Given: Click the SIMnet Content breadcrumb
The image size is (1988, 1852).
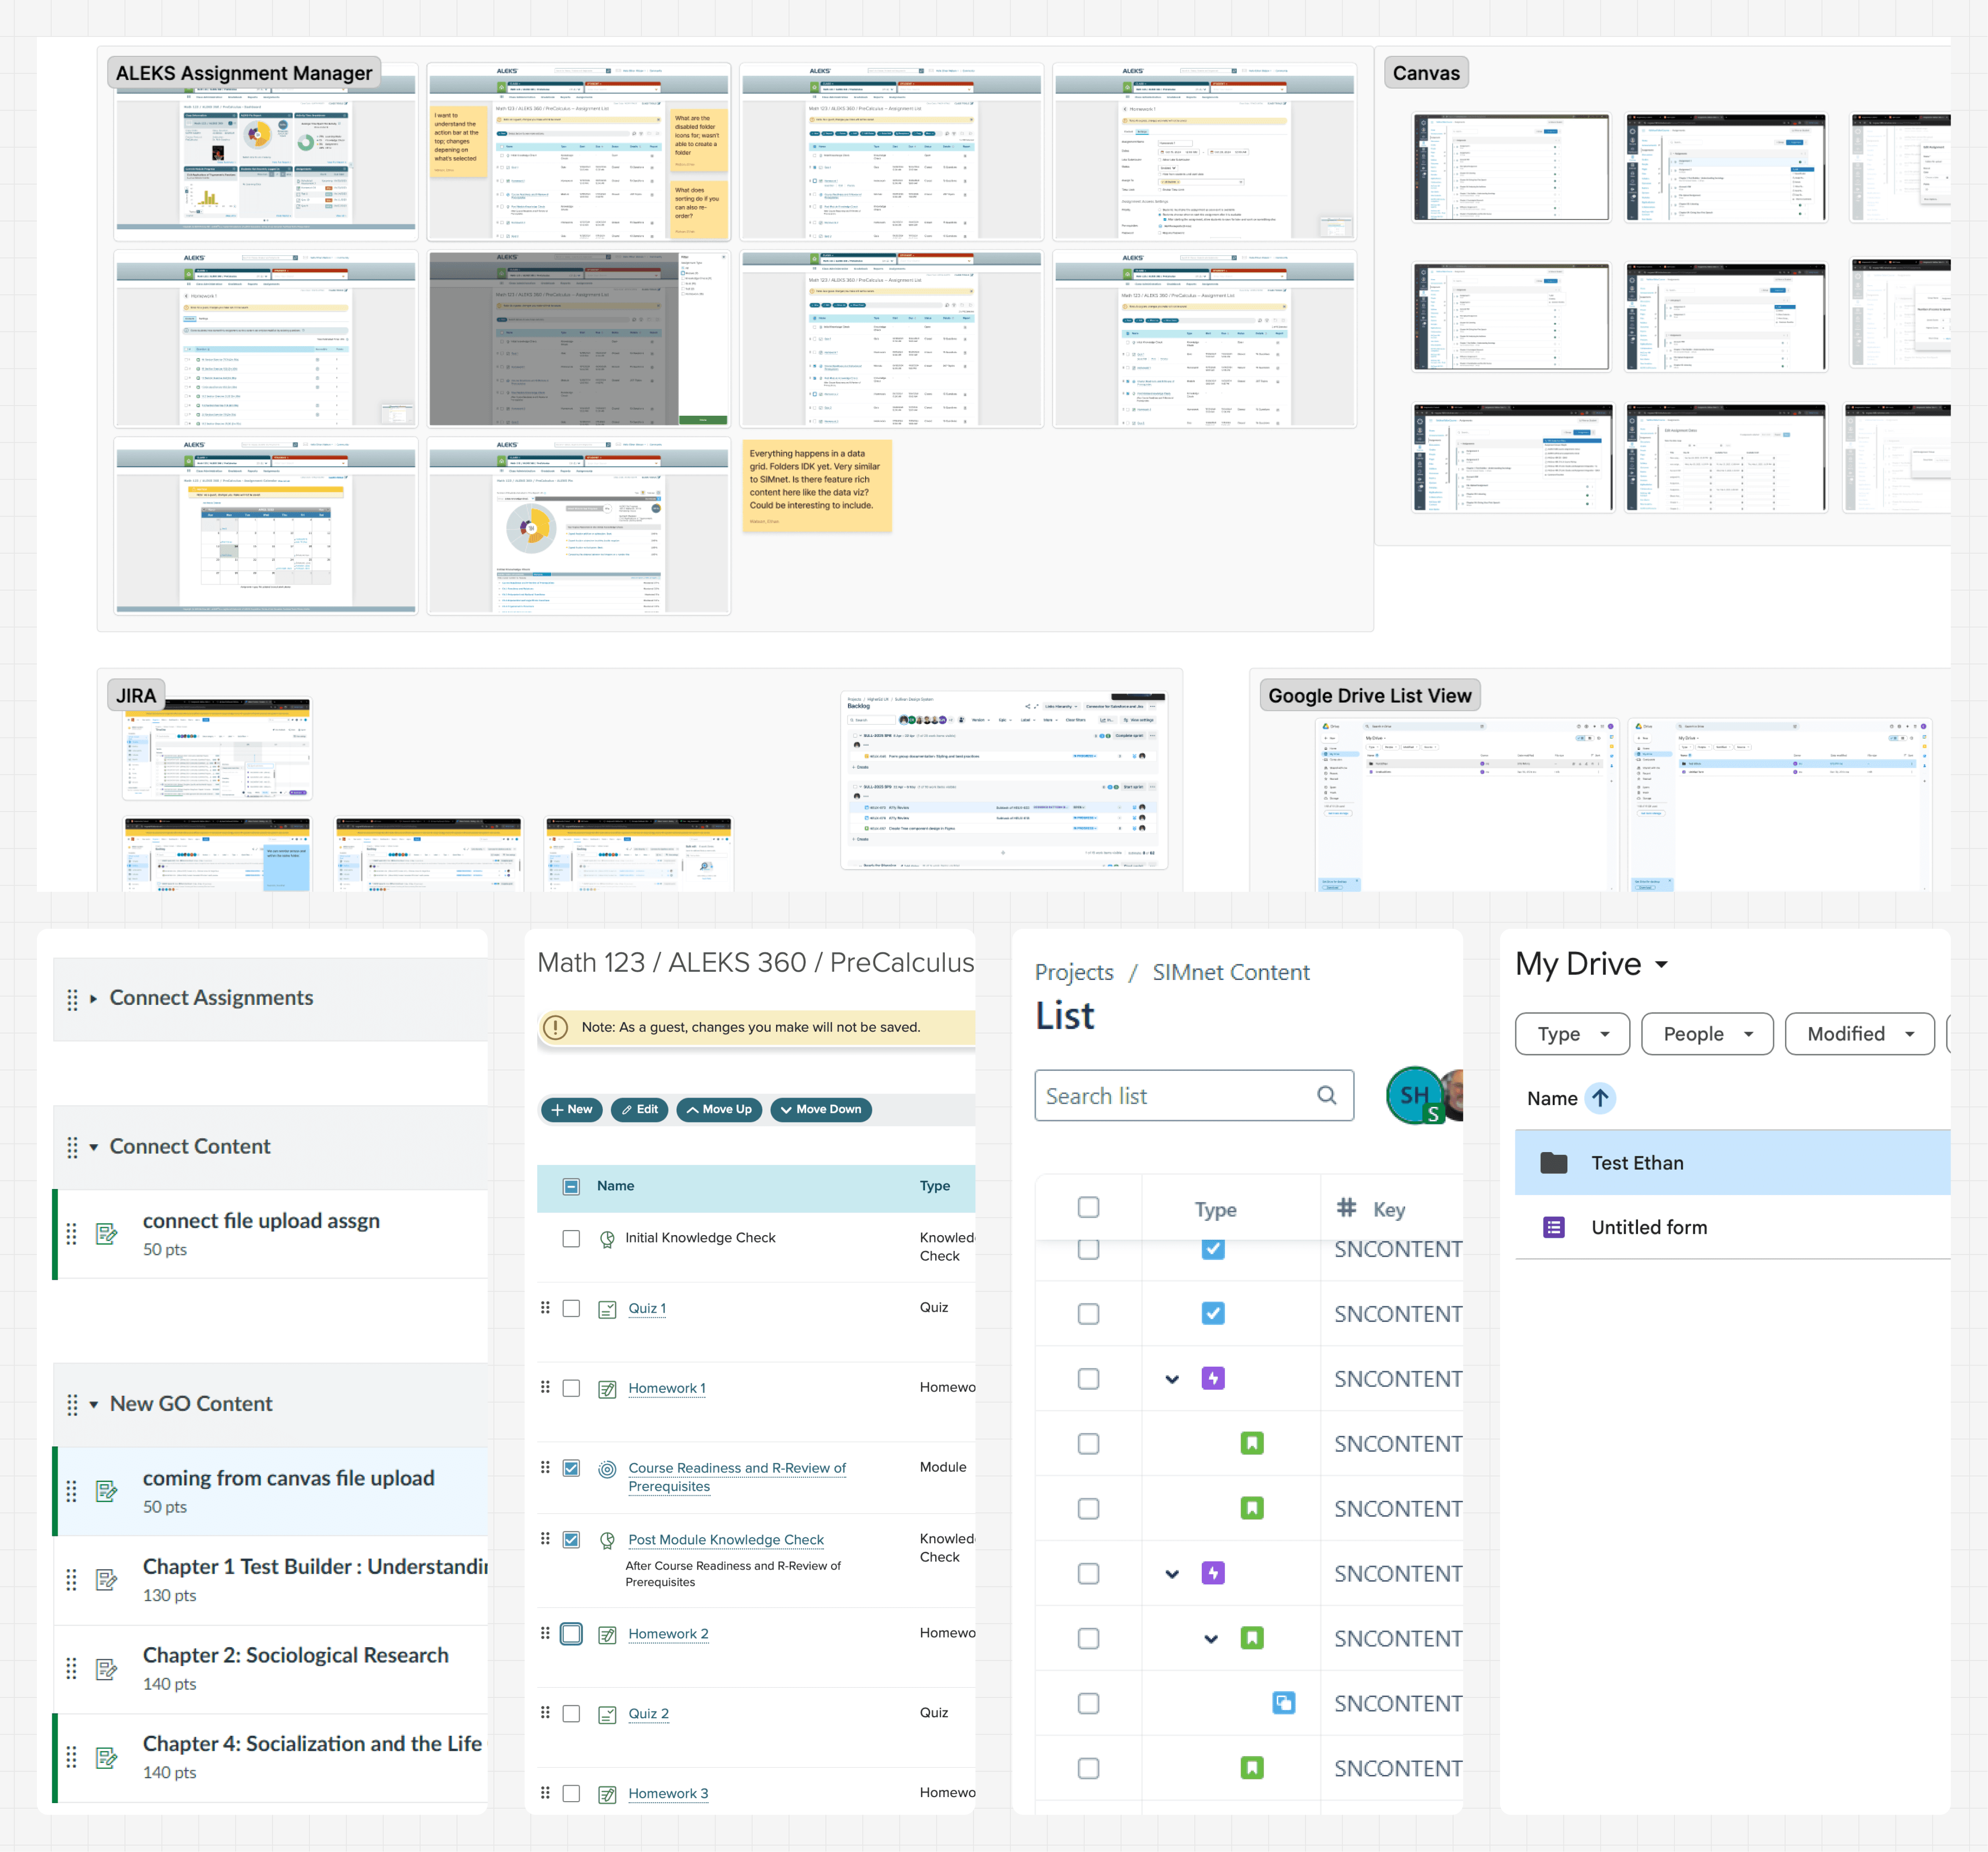Looking at the screenshot, I should pyautogui.click(x=1230, y=973).
